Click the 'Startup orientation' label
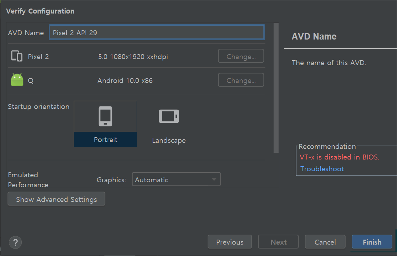The width and height of the screenshot is (397, 256). pyautogui.click(x=39, y=107)
